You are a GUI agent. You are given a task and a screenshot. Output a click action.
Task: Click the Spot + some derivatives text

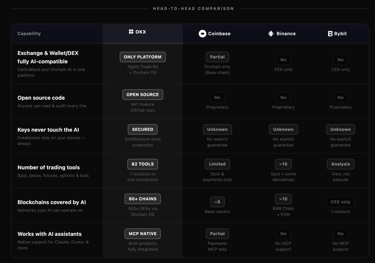tap(283, 177)
